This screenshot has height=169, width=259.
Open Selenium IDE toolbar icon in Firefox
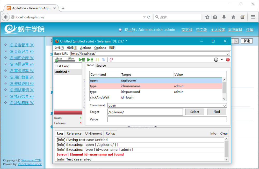tap(242, 17)
